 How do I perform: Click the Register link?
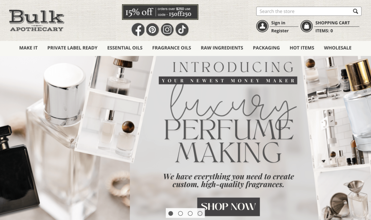[280, 31]
